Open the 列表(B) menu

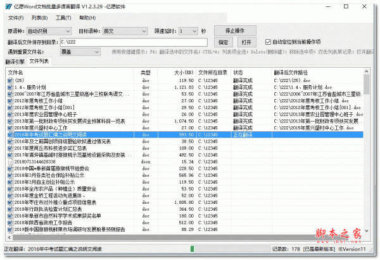point(39,18)
